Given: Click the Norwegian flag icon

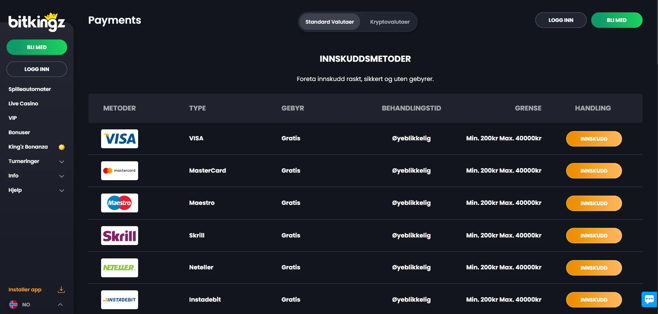Looking at the screenshot, I should tap(13, 304).
